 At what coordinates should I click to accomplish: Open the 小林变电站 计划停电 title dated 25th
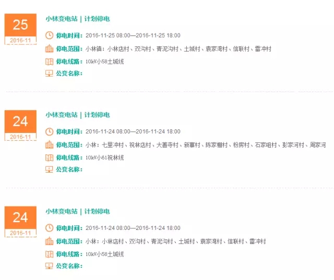coord(78,19)
